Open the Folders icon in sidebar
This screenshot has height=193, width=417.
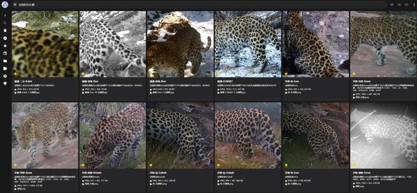(x=5, y=61)
